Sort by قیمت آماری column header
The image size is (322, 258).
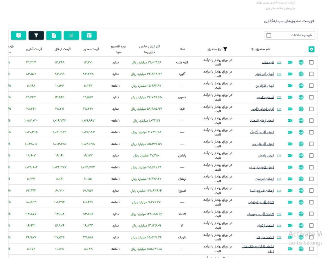34,49
